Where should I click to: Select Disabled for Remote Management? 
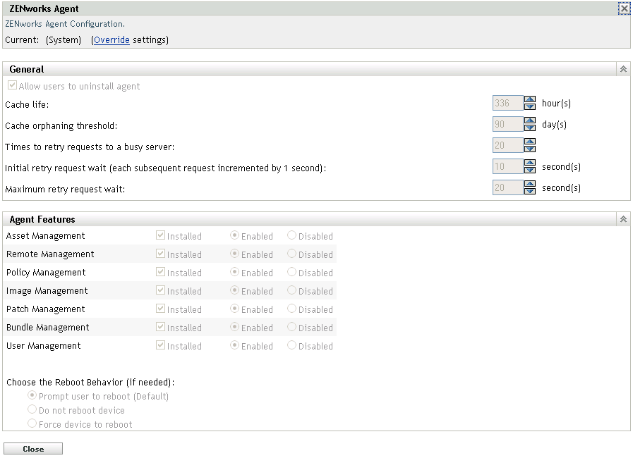pyautogui.click(x=292, y=254)
